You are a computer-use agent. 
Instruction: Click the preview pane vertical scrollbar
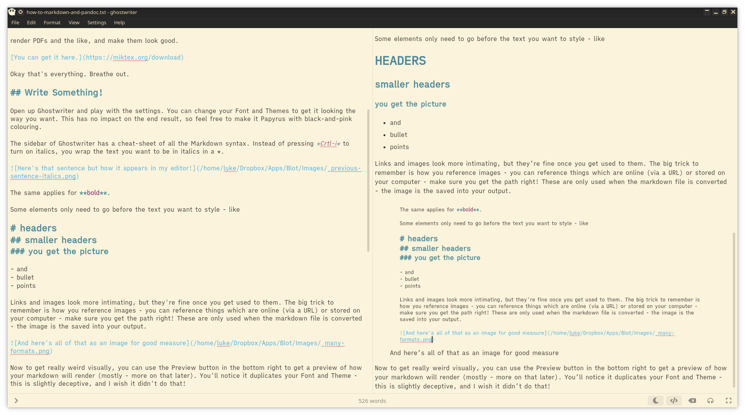point(734,310)
